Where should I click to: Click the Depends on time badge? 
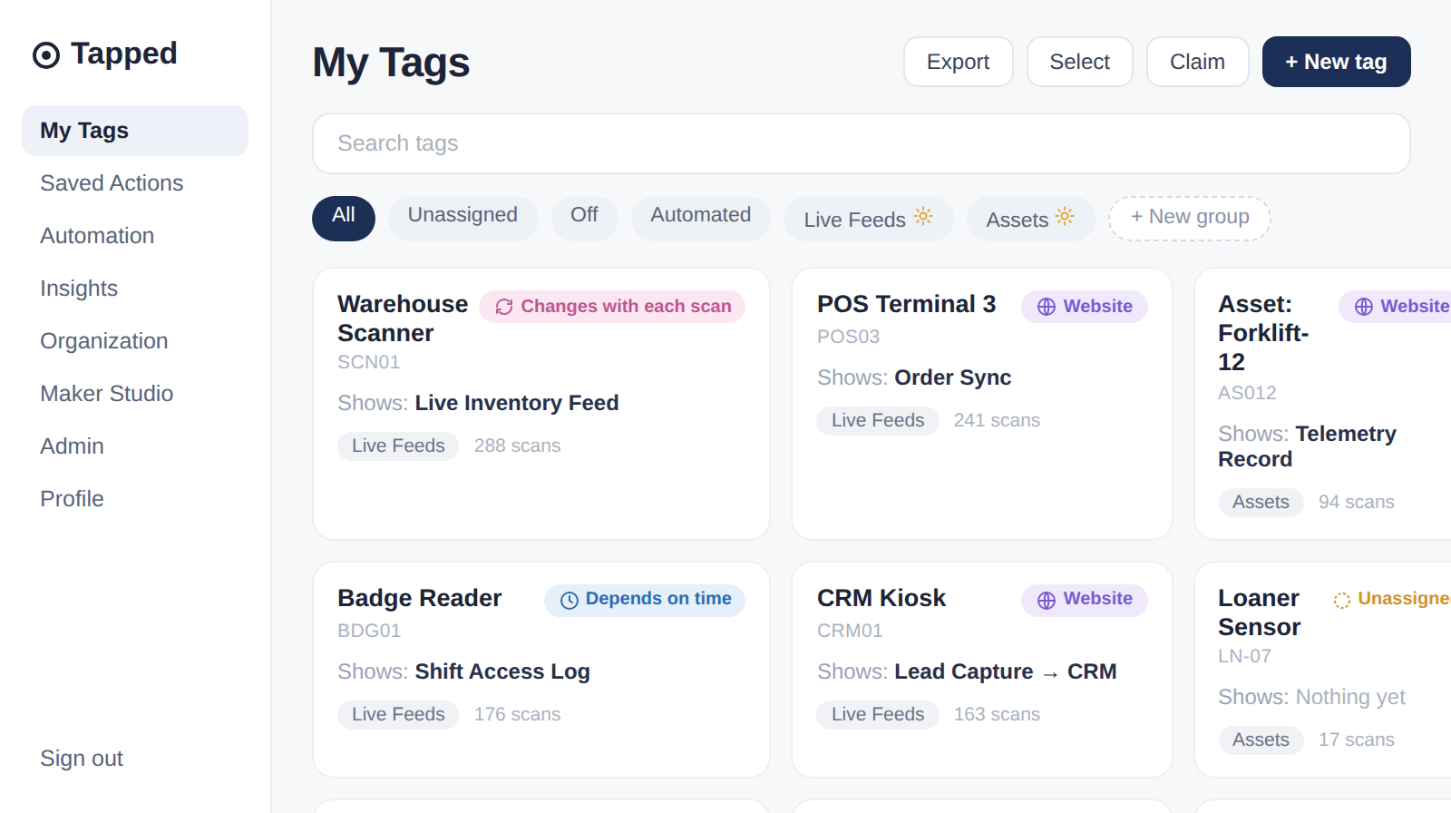(645, 601)
